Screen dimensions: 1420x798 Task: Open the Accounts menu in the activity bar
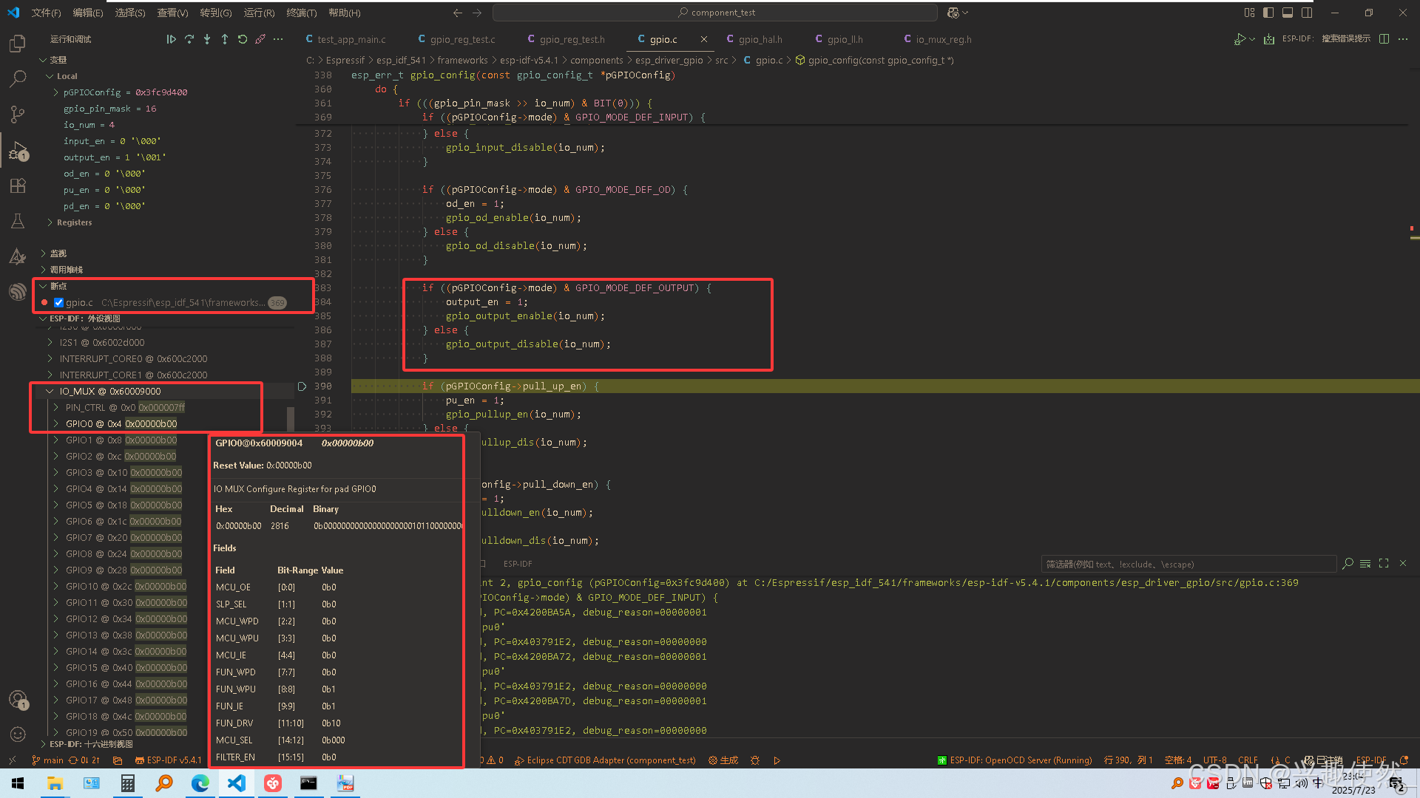point(18,699)
